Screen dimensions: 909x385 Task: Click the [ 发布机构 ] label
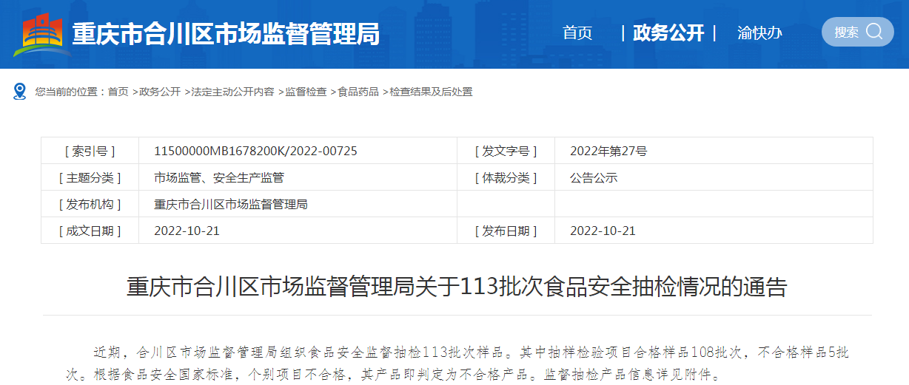(x=90, y=204)
